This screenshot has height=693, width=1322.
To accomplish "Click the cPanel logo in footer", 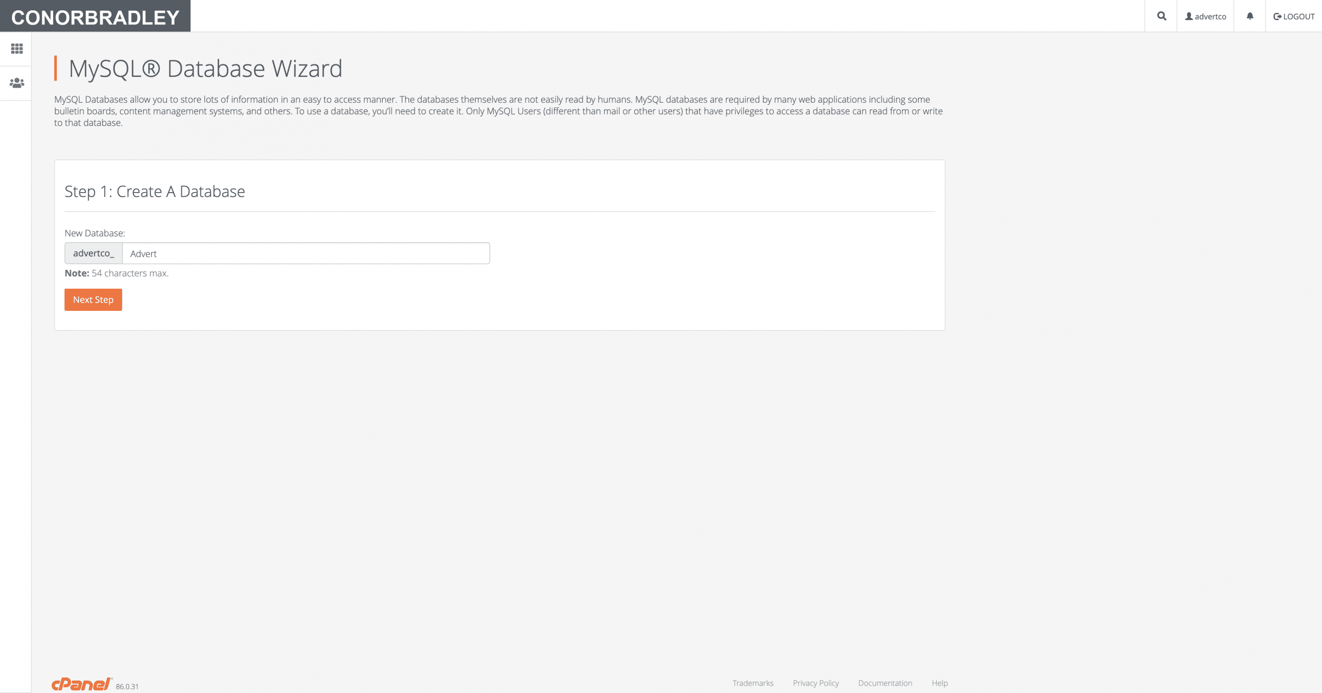I will click(82, 684).
